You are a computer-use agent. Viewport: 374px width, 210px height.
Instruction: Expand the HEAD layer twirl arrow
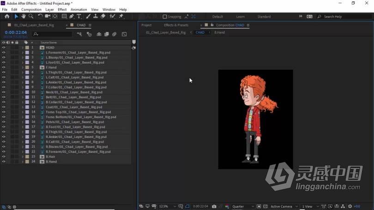click(23, 48)
